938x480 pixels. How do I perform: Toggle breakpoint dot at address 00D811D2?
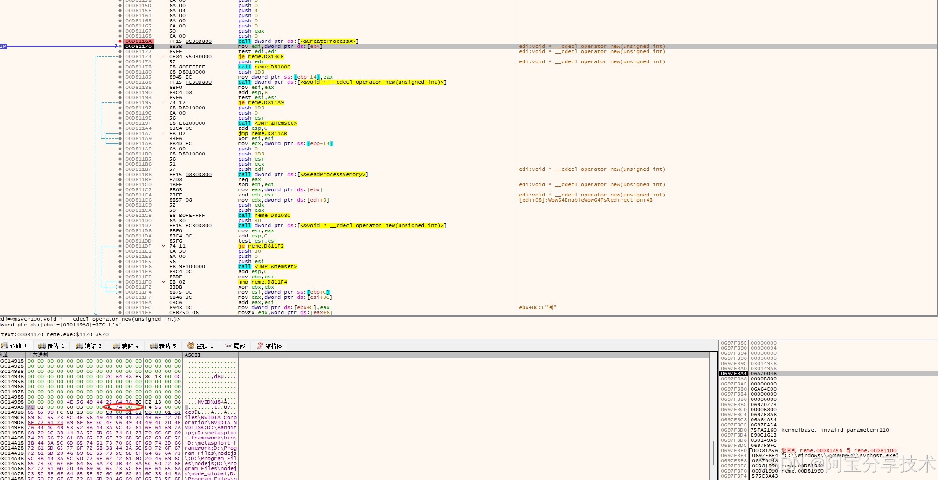pyautogui.click(x=120, y=226)
